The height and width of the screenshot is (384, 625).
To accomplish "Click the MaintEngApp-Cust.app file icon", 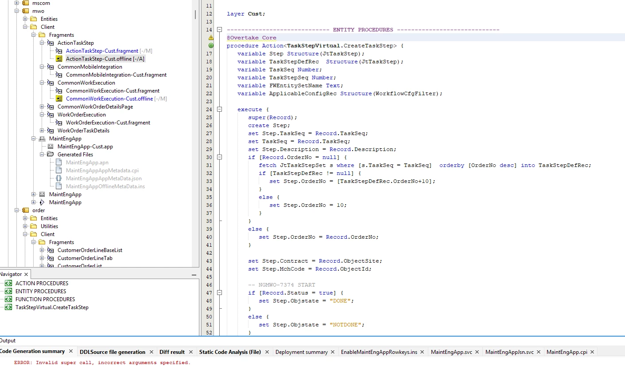I will pyautogui.click(x=50, y=147).
